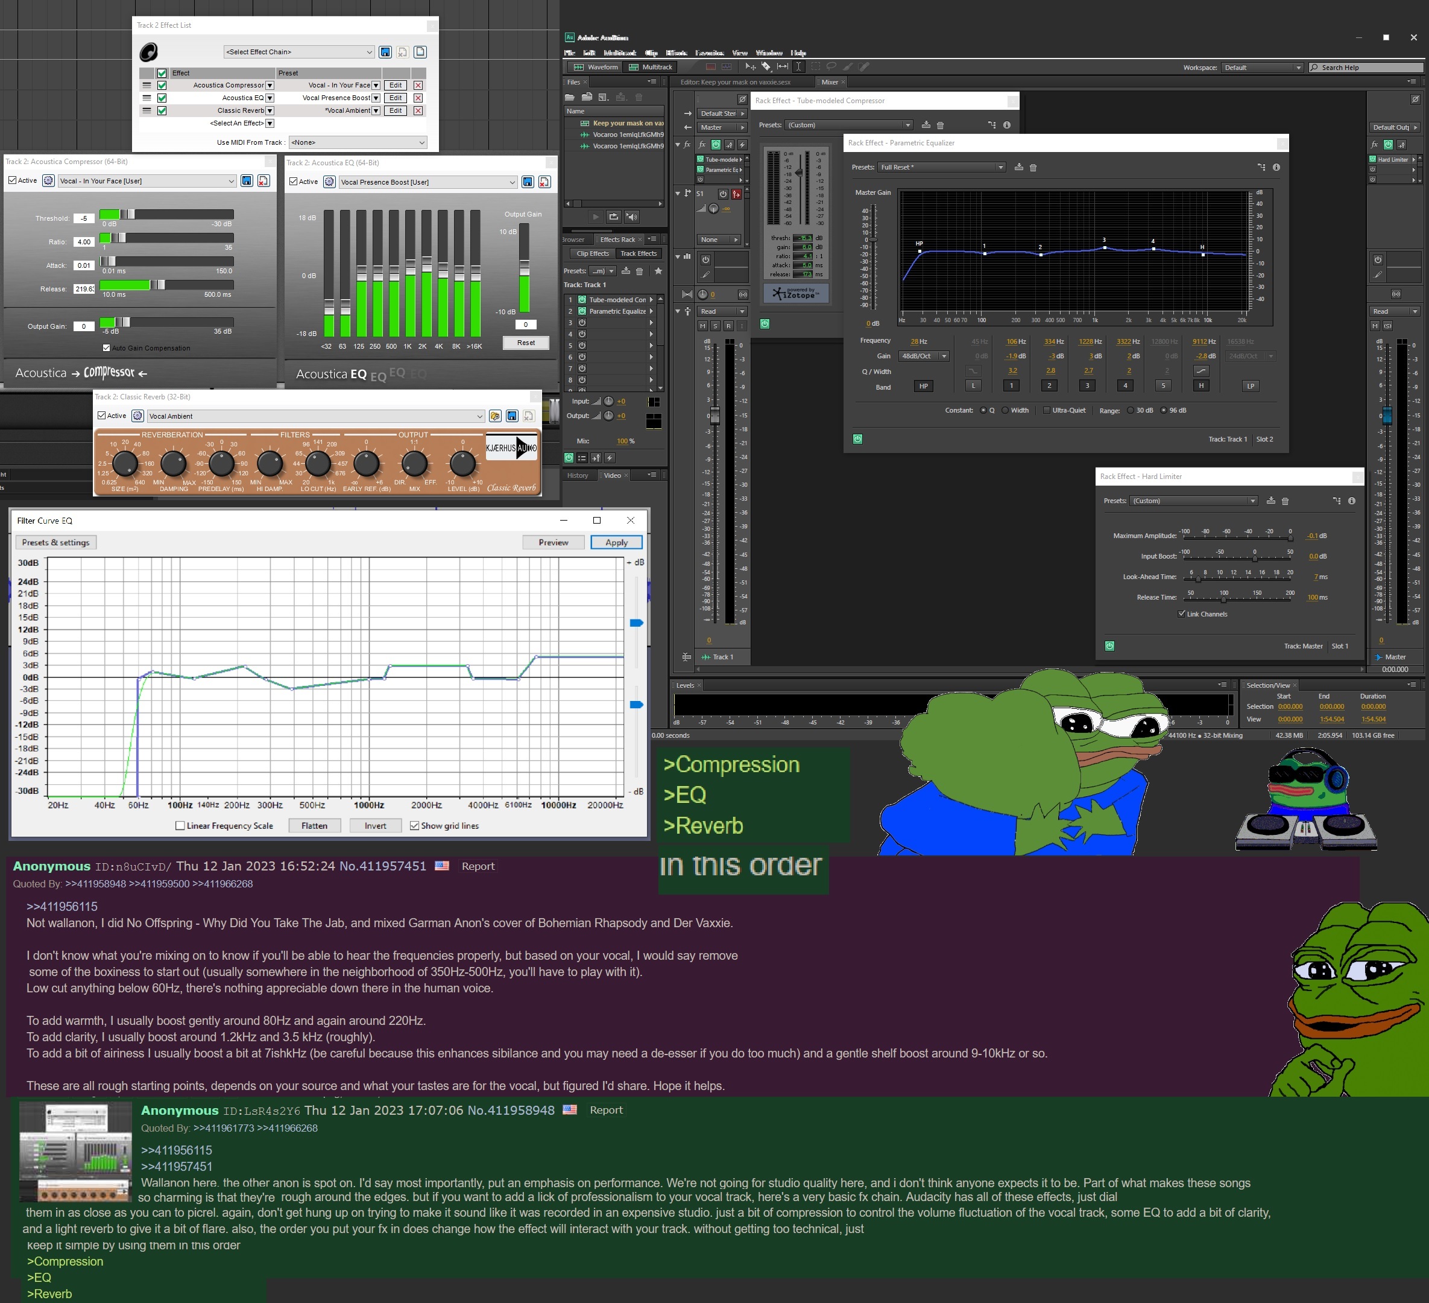Toggle Parametric Equalizer power in Effects Rack

[582, 311]
